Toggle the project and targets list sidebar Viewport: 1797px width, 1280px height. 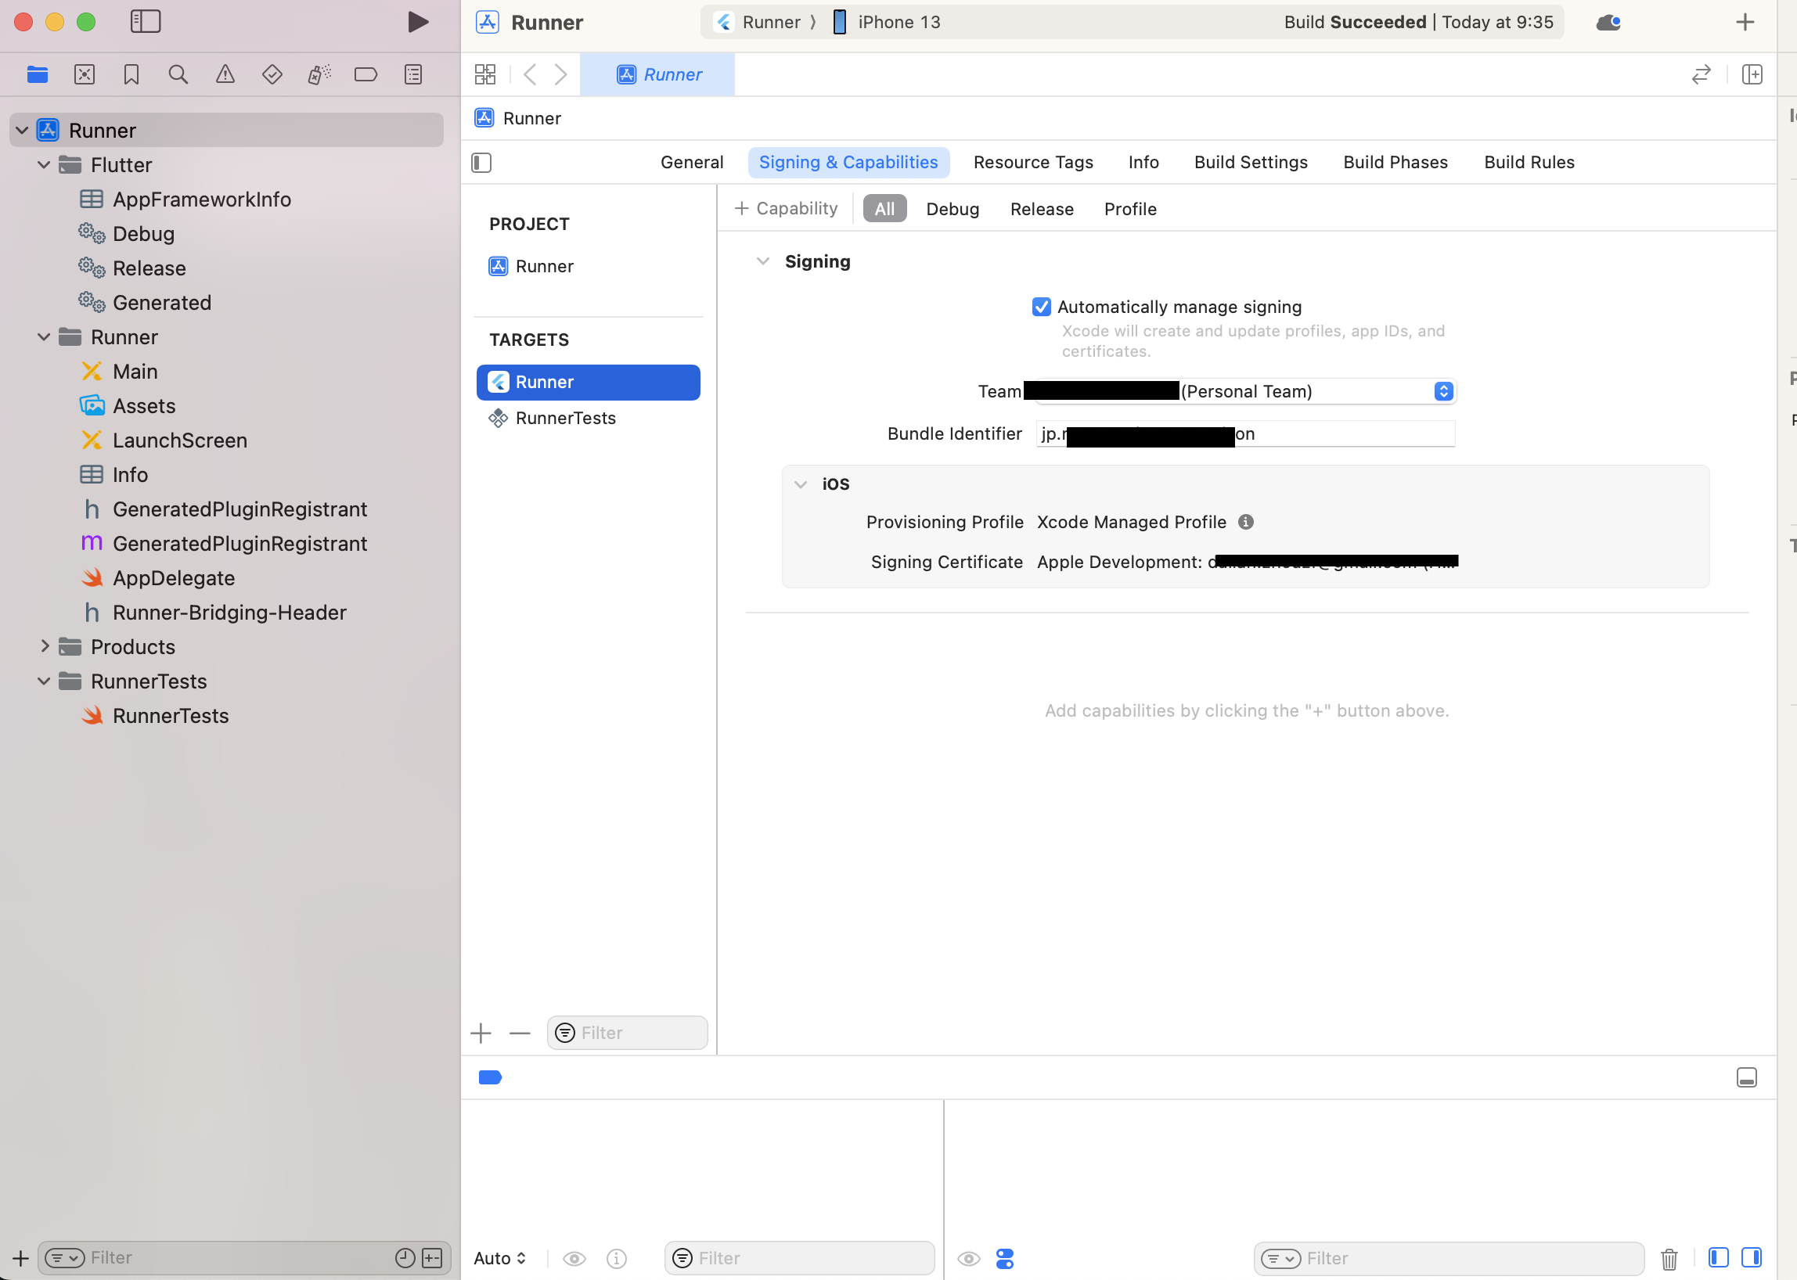point(482,164)
